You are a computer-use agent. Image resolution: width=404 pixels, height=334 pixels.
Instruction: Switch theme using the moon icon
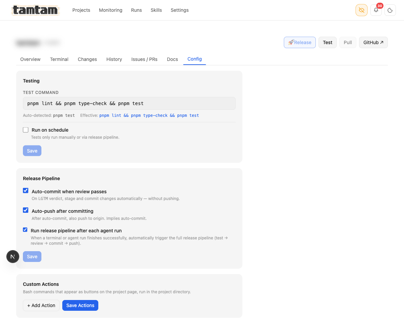390,10
